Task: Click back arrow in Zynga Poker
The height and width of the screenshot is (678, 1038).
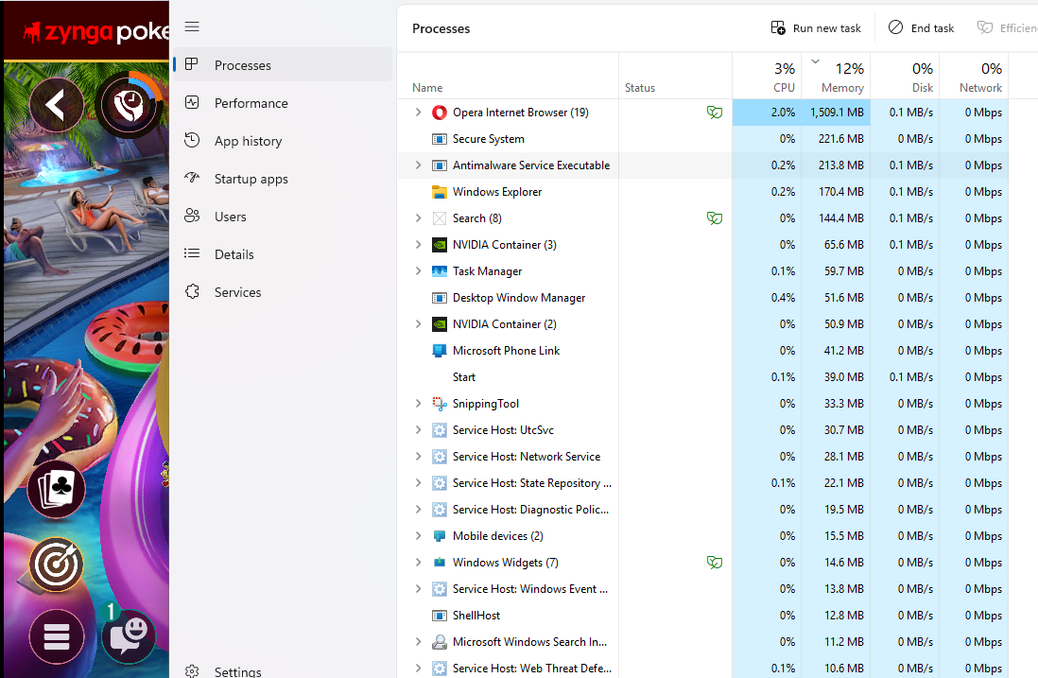Action: pyautogui.click(x=56, y=105)
